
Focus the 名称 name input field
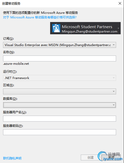click(x=60, y=58)
